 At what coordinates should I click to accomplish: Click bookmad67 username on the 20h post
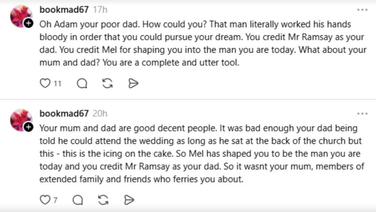[64, 113]
